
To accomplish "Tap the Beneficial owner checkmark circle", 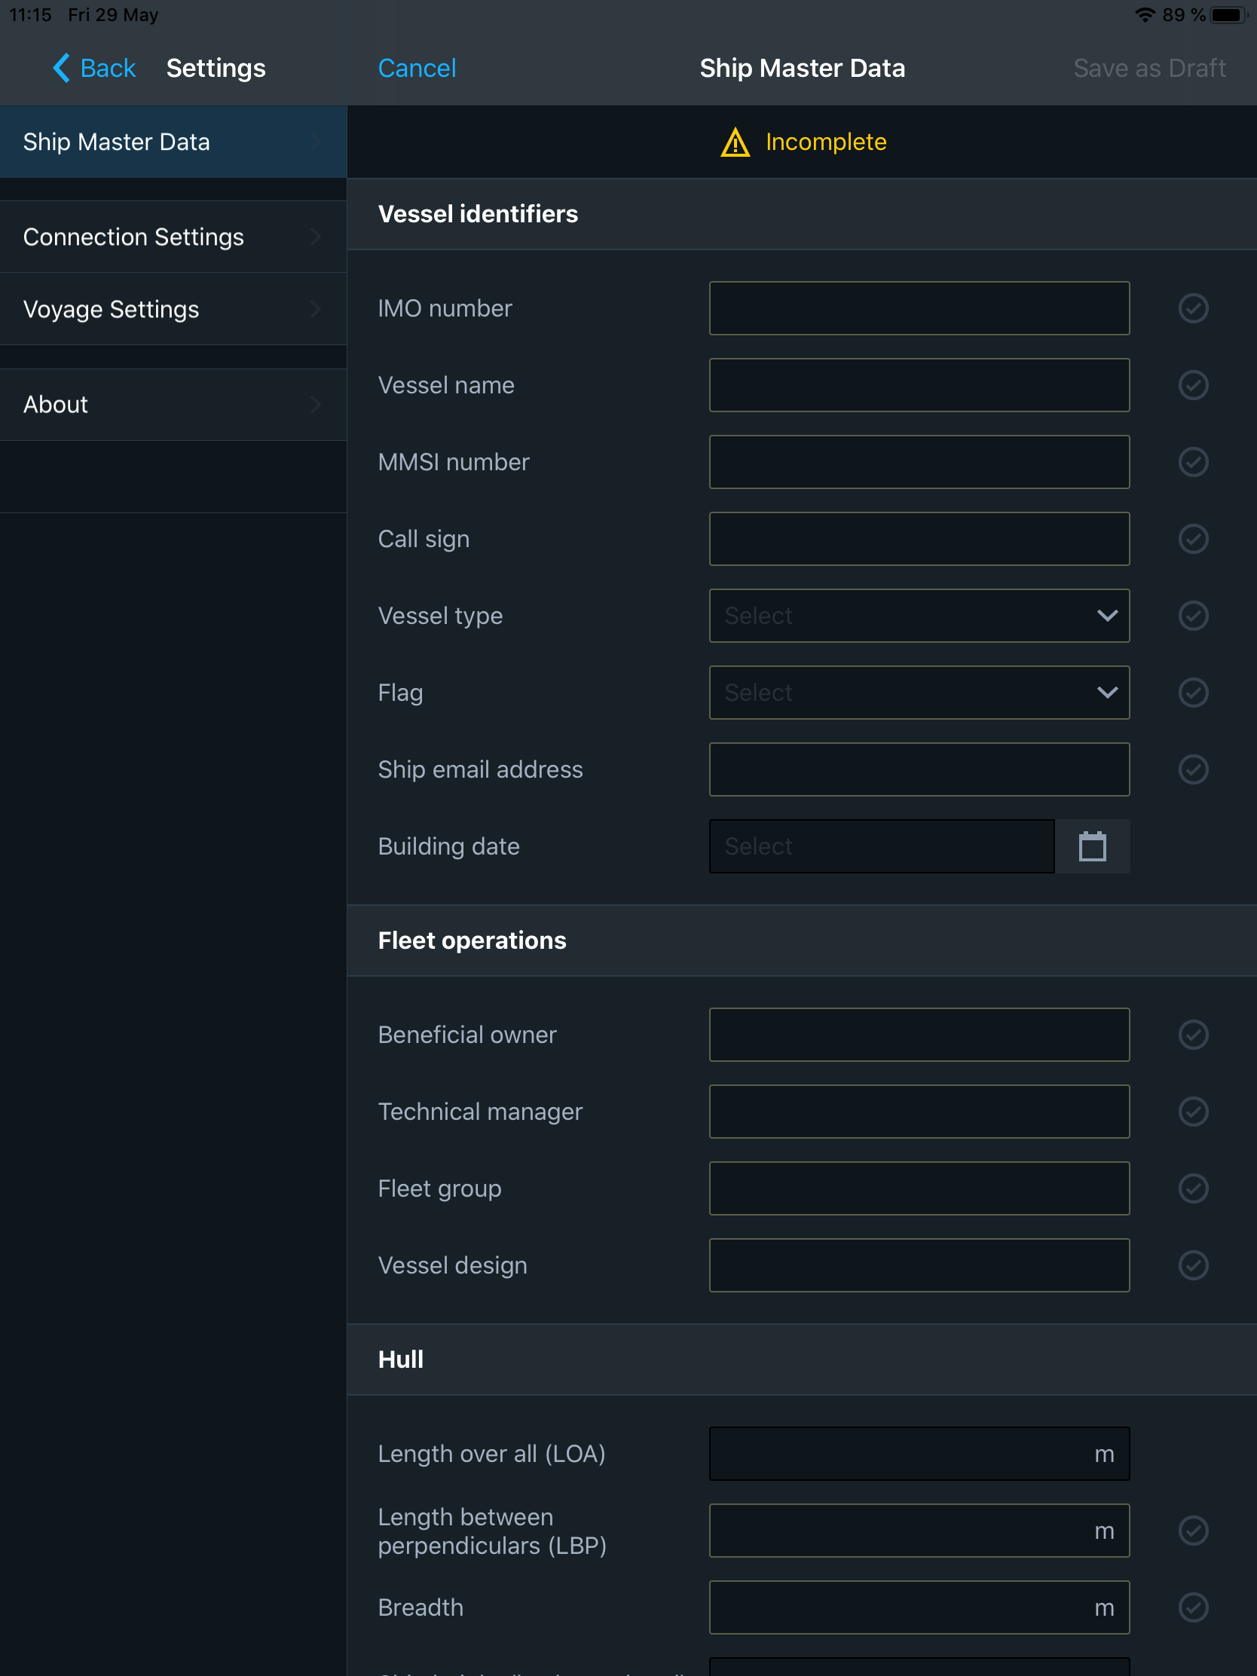I will tap(1193, 1034).
